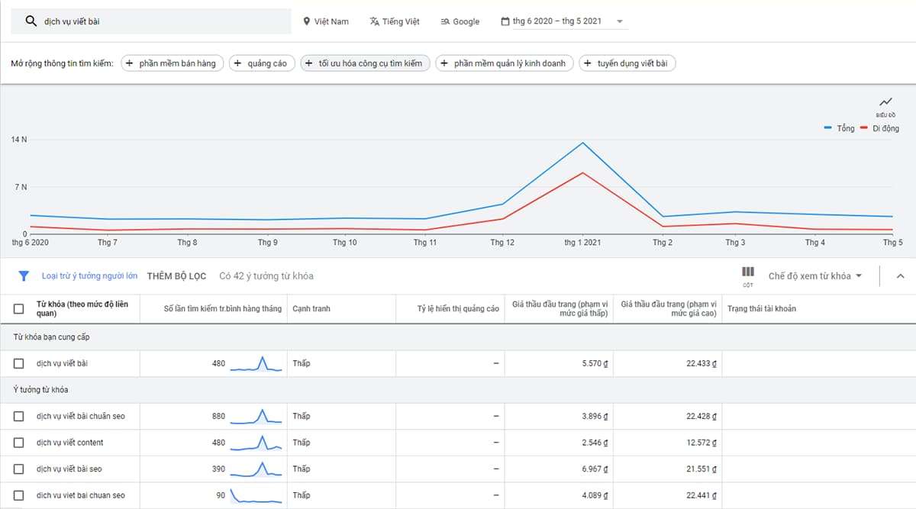The width and height of the screenshot is (916, 509).
Task: Click the 6.967 ₫ low bid value
Action: pos(595,469)
